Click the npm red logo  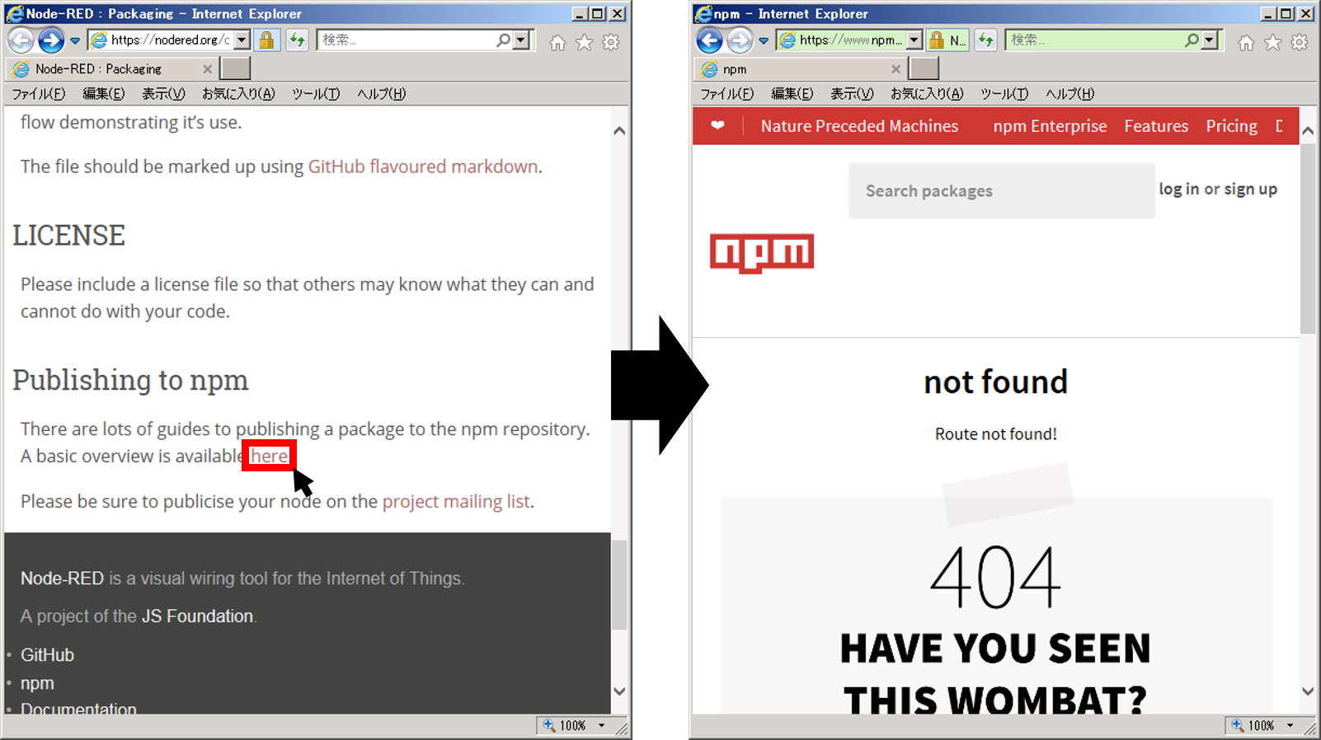[x=762, y=253]
